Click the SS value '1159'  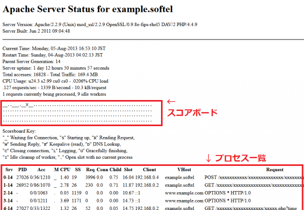tap(76, 193)
